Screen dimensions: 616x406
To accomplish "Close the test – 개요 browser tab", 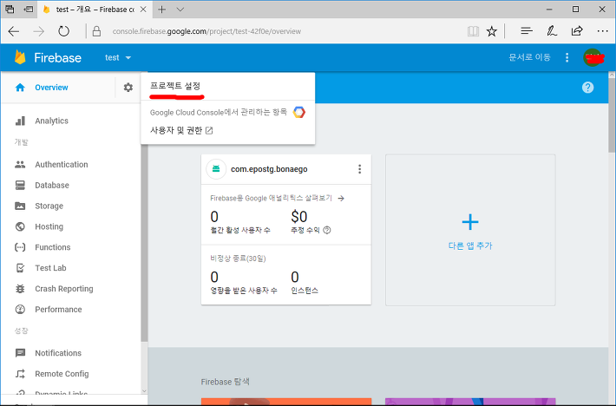I will pyautogui.click(x=143, y=10).
